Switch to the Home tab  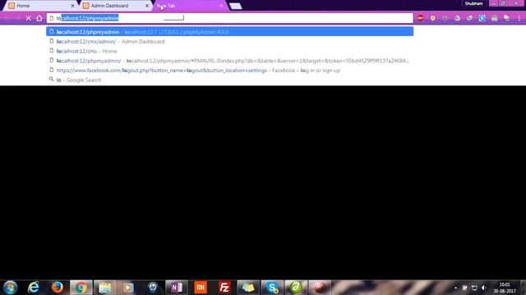pyautogui.click(x=40, y=6)
